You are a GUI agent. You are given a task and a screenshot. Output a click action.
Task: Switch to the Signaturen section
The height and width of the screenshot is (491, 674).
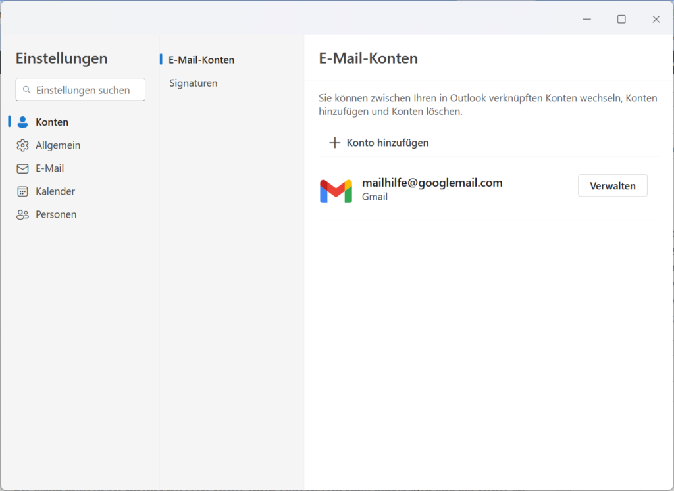pos(194,83)
